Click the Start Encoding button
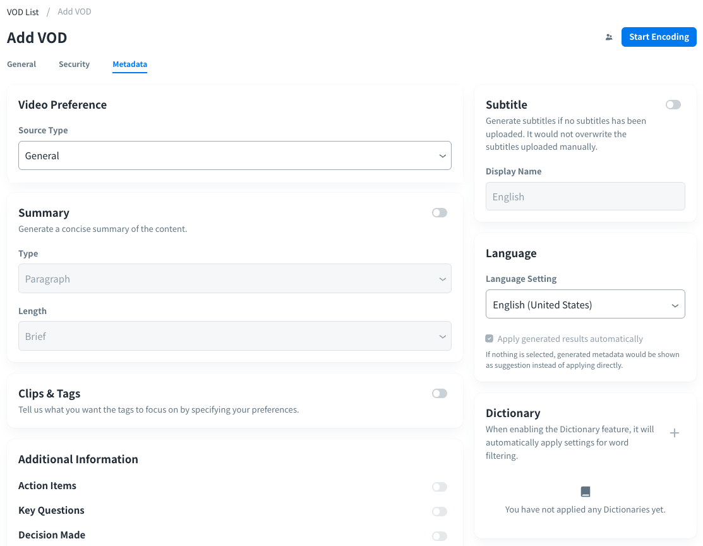Viewport: 703px width, 546px height. [x=658, y=37]
